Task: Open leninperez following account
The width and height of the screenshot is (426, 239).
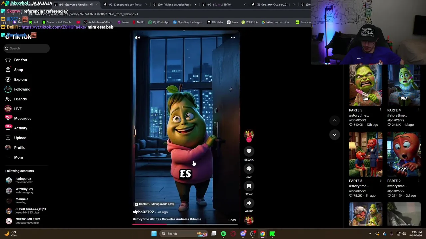Action: (19, 180)
